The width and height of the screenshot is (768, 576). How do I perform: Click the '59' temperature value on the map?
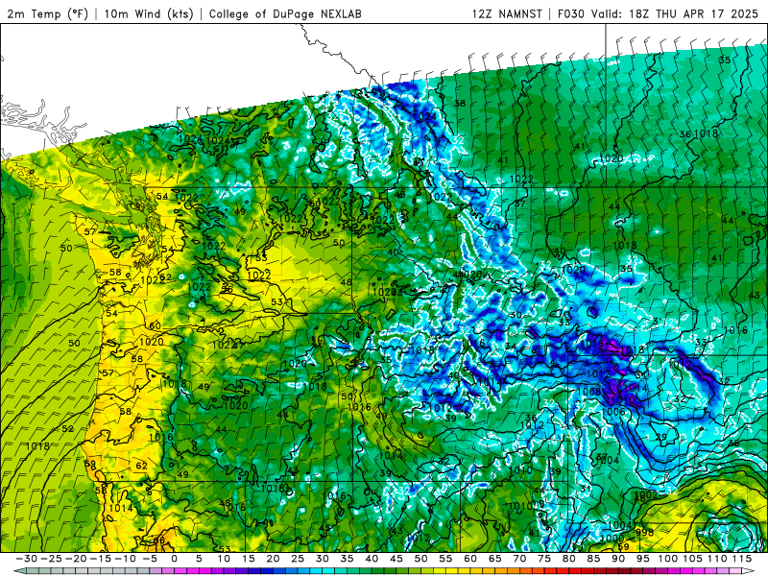623,546
